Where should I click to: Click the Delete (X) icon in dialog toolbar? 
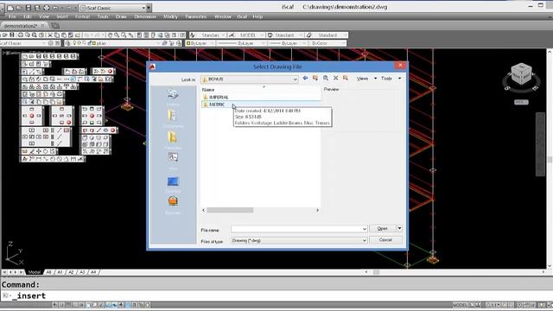pyautogui.click(x=336, y=79)
